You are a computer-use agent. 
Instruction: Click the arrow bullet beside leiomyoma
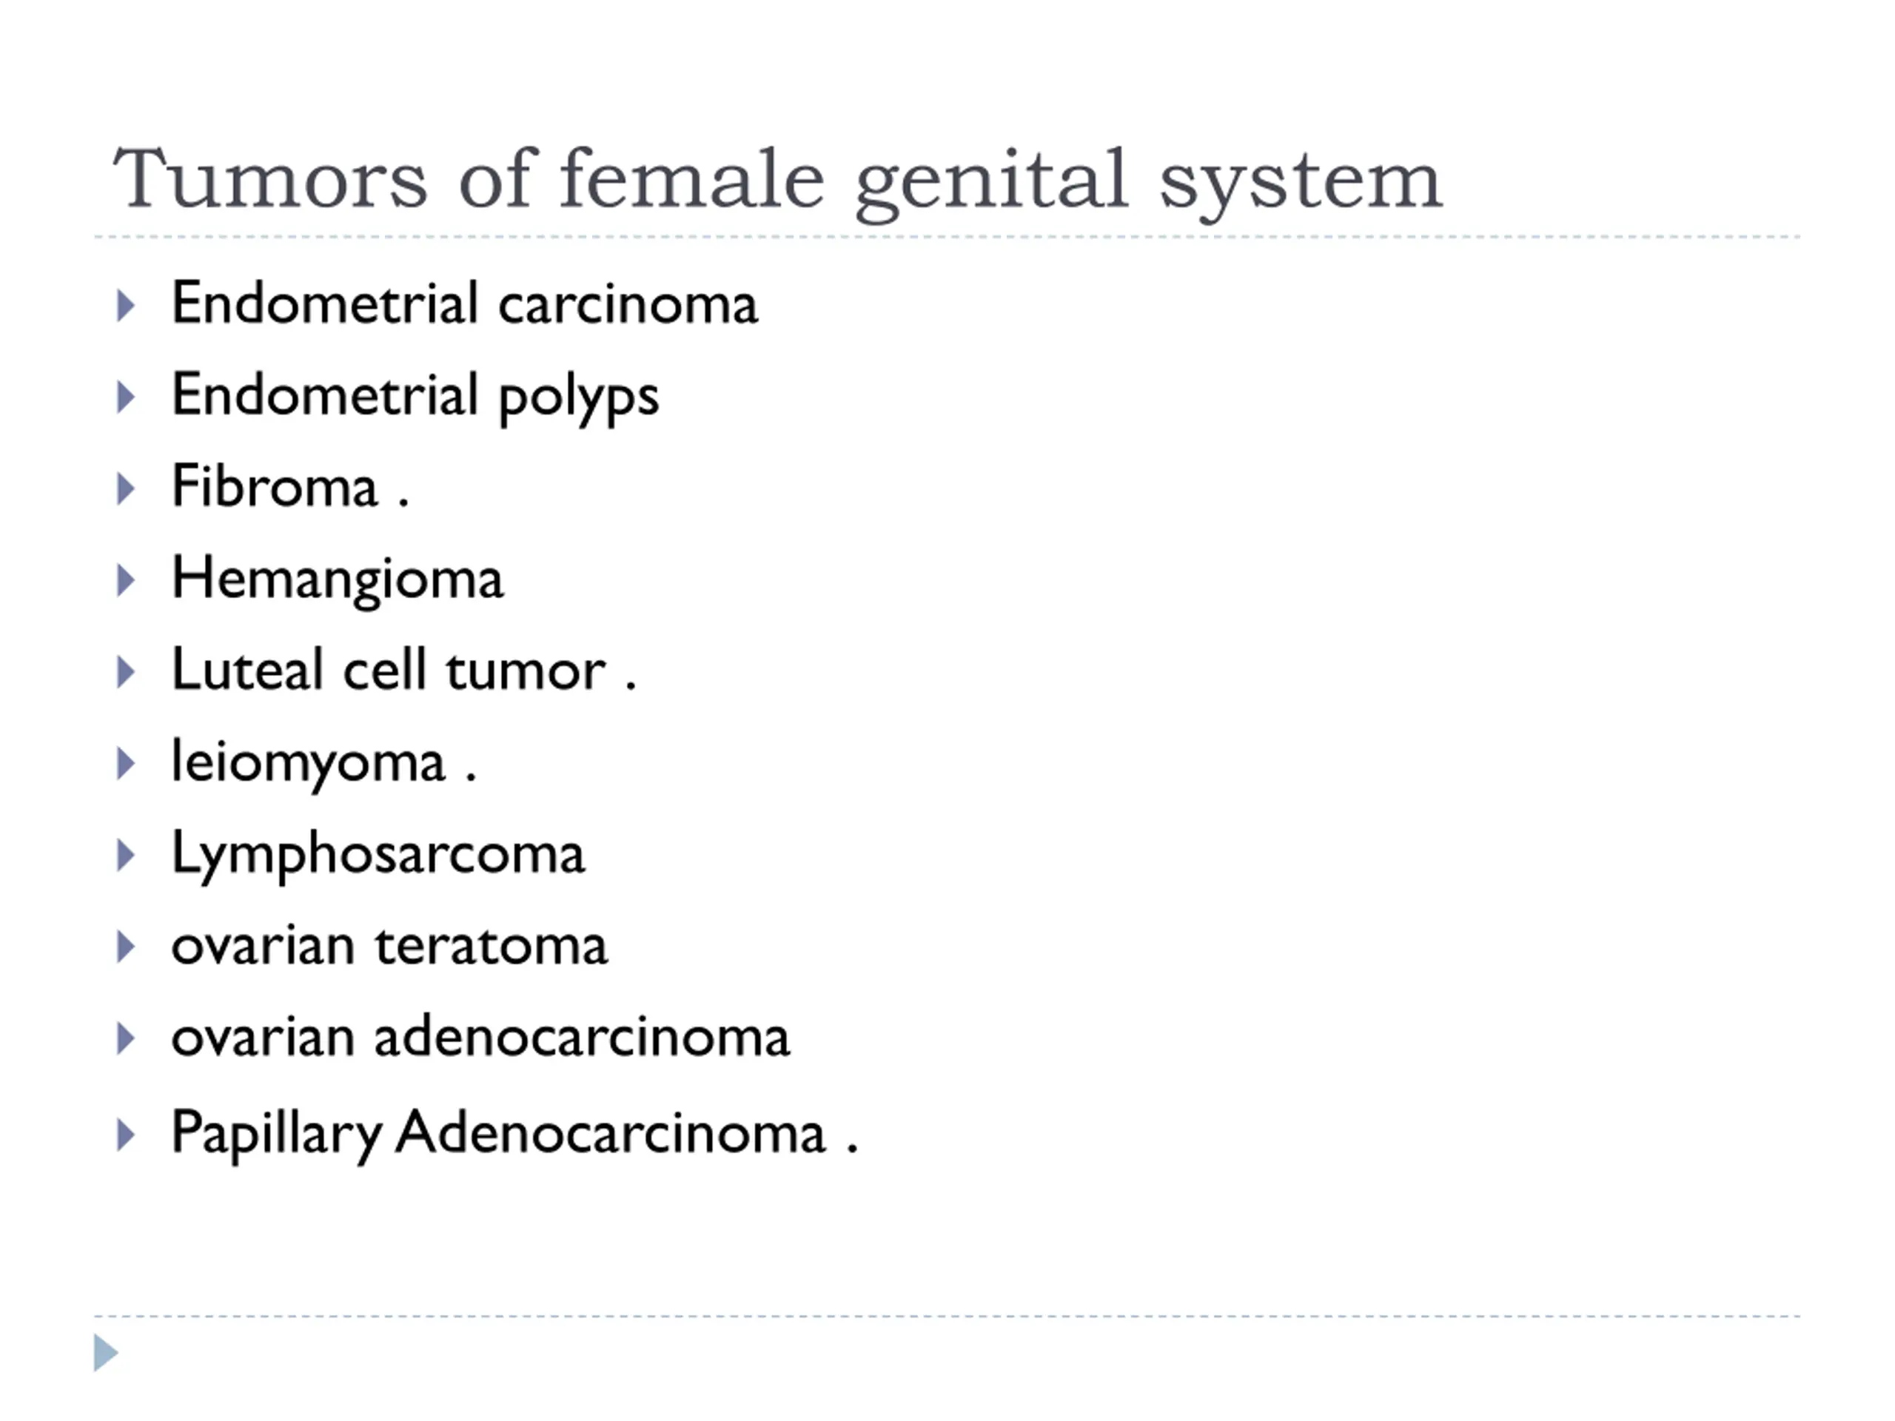pyautogui.click(x=126, y=764)
